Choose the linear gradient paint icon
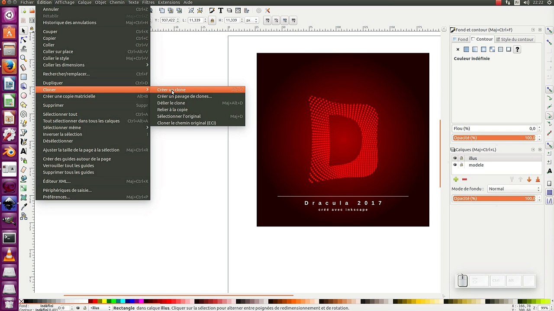Image resolution: width=554 pixels, height=311 pixels. click(475, 49)
